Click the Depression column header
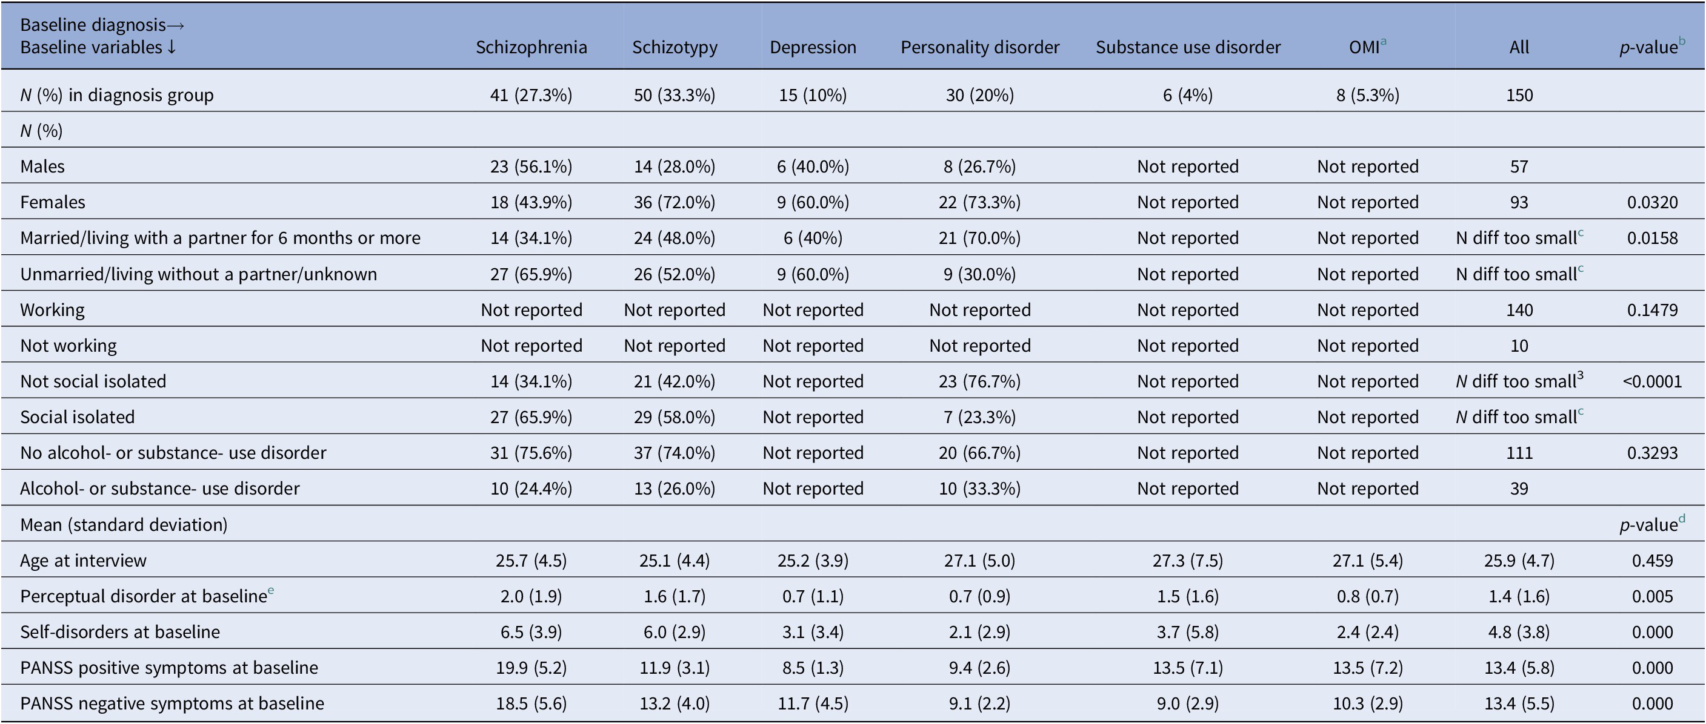The image size is (1706, 724). pos(813,48)
